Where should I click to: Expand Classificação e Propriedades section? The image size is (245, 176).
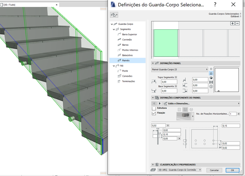click(x=153, y=164)
